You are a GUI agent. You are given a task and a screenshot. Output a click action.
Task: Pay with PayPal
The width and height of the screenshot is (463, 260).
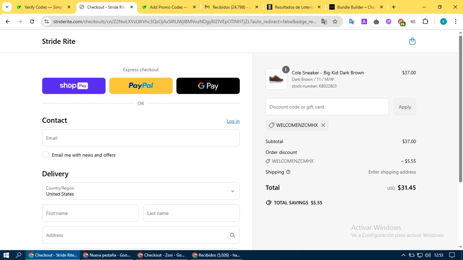click(141, 86)
